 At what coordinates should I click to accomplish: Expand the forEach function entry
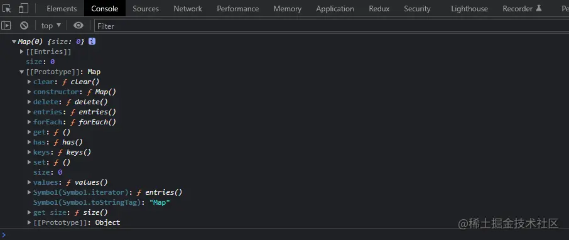point(30,122)
